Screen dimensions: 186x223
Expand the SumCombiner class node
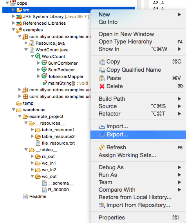point(38,63)
